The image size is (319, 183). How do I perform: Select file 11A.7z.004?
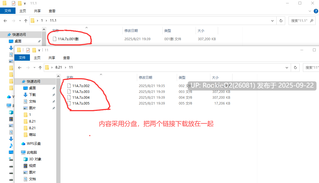pyautogui.click(x=81, y=98)
